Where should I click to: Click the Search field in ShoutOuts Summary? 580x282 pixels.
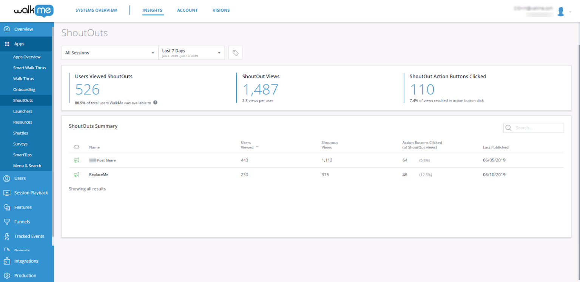coord(536,127)
